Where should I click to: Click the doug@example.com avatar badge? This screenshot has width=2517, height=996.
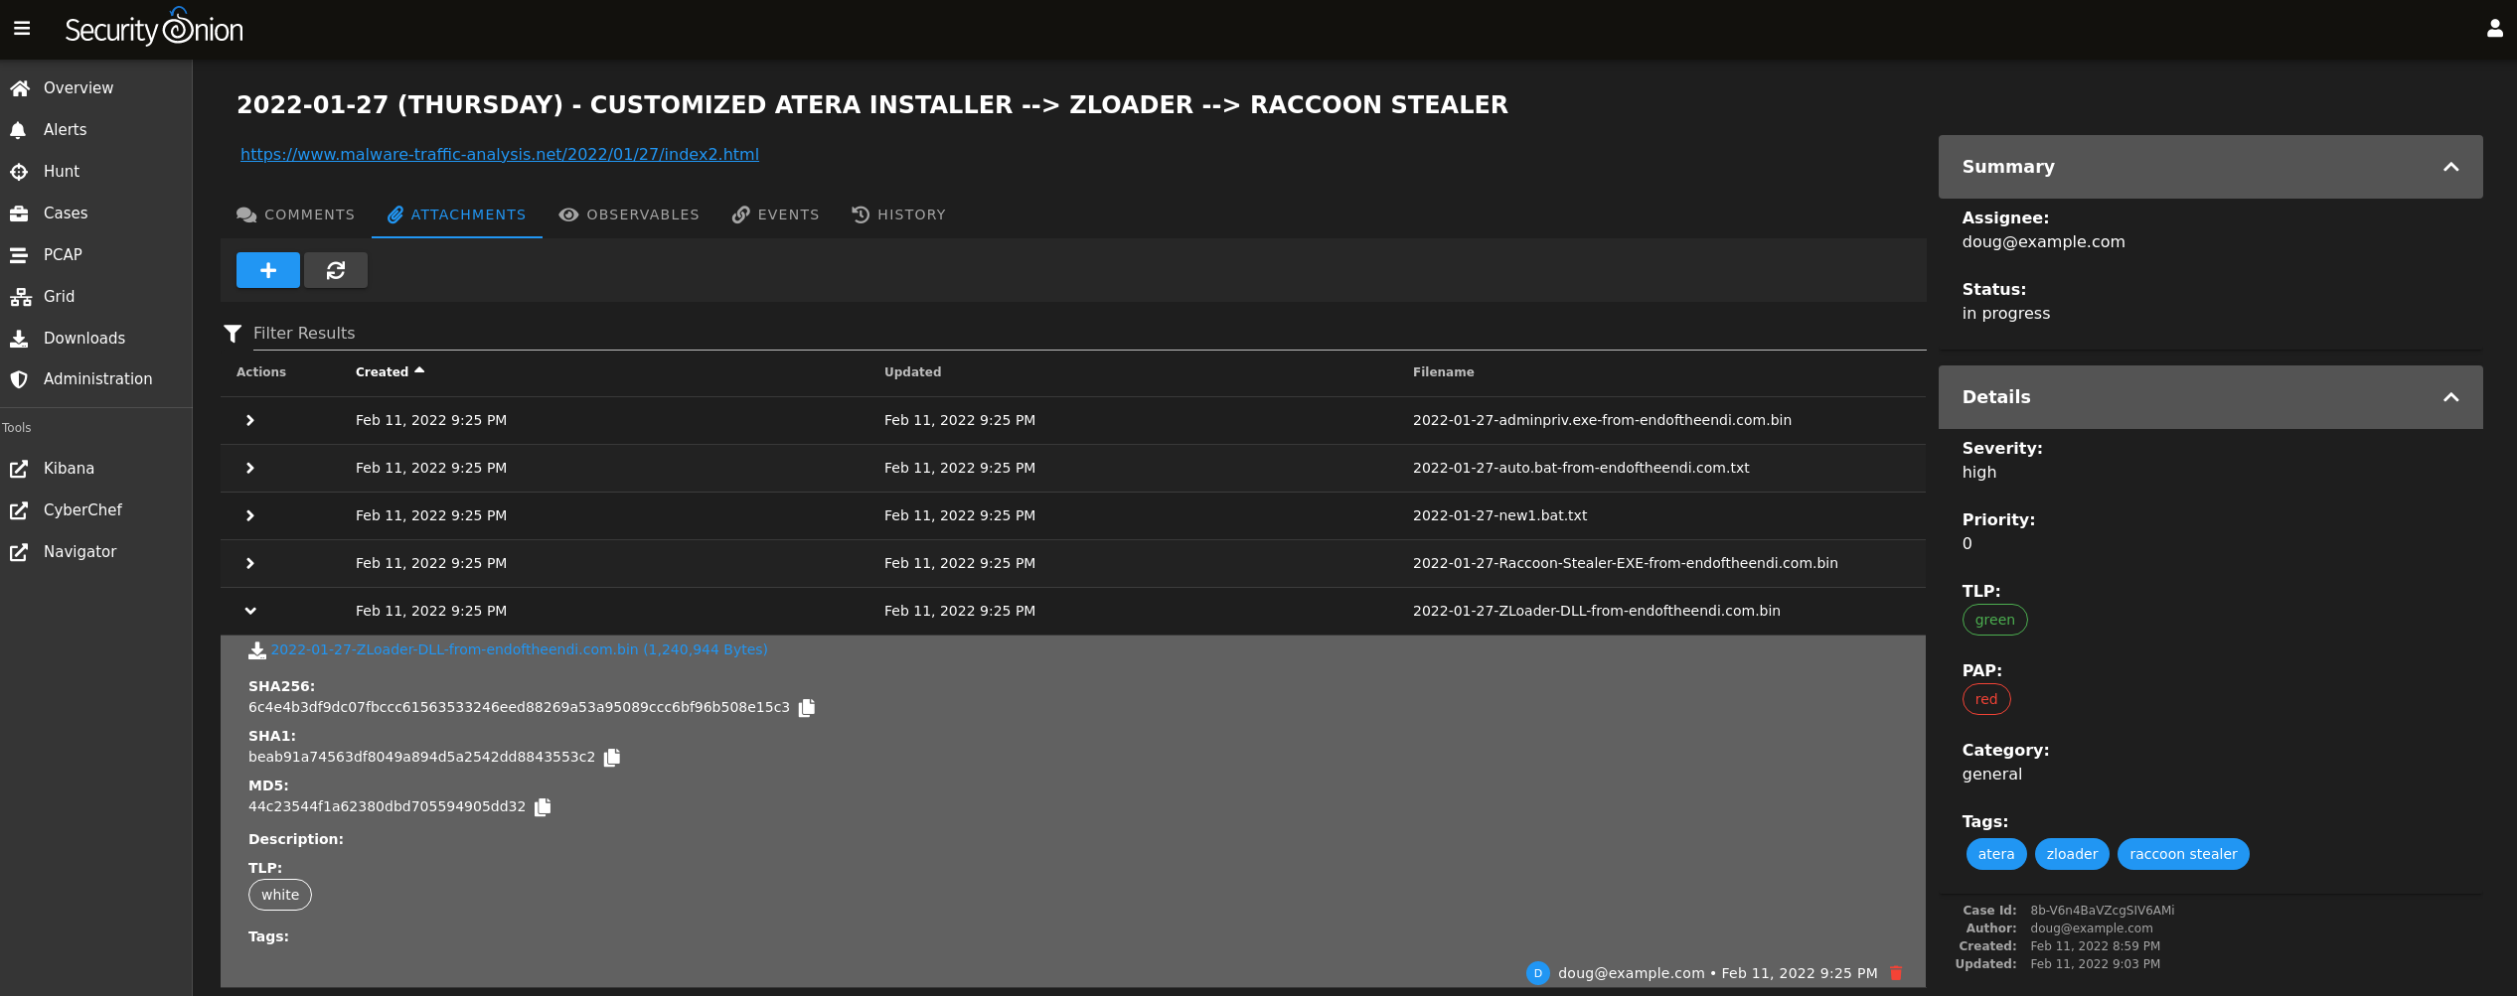(1537, 973)
